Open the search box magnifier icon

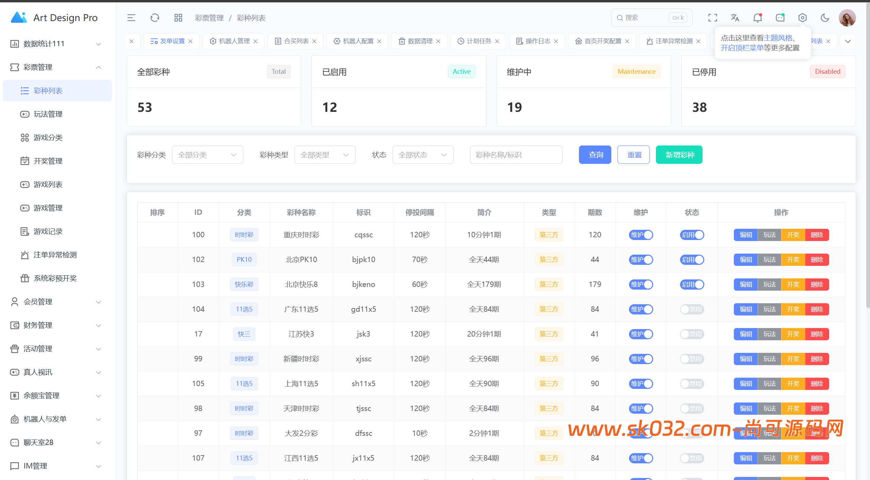[620, 18]
